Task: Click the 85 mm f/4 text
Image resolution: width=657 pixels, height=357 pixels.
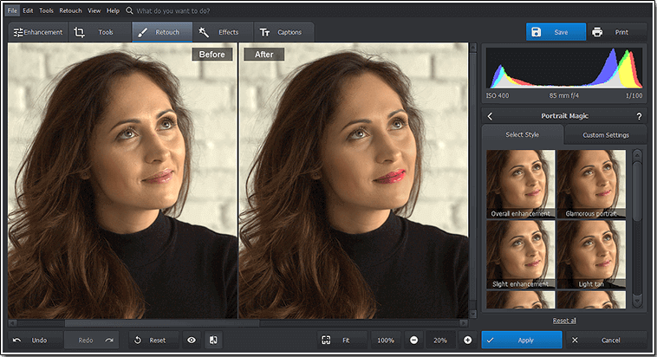Action: click(x=564, y=95)
